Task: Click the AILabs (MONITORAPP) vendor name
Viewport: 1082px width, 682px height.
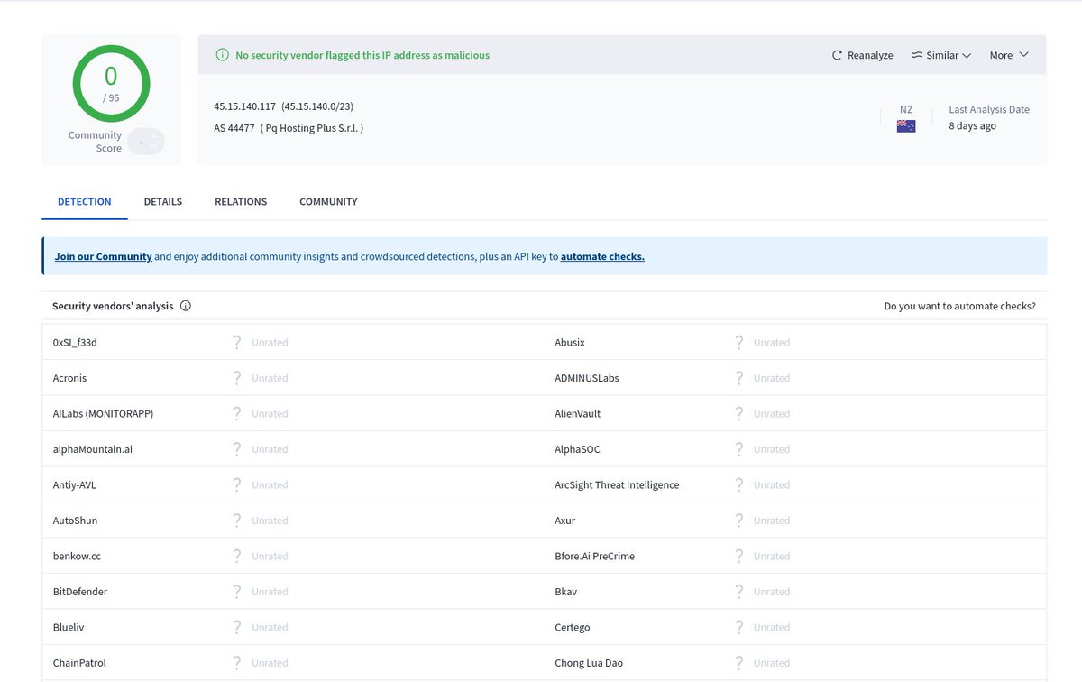Action: pyautogui.click(x=104, y=414)
